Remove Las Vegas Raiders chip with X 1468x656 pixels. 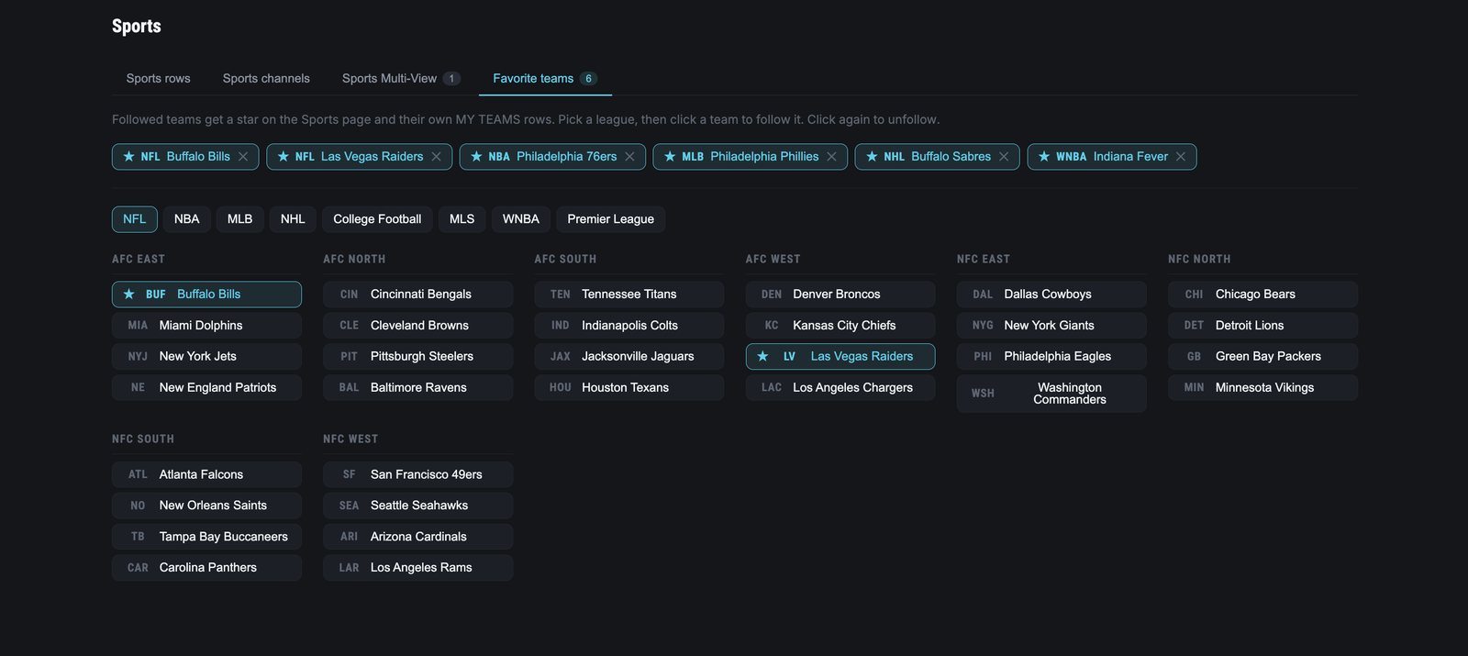437,157
